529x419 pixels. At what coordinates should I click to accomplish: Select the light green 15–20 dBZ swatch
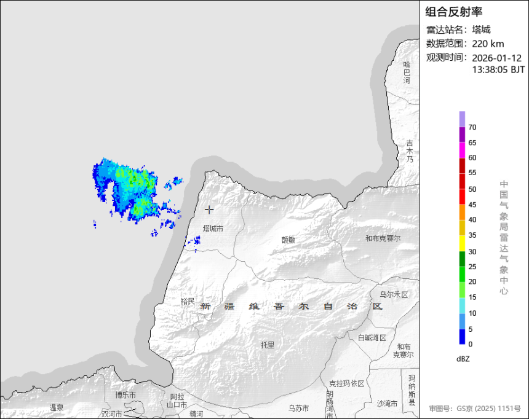coord(462,290)
